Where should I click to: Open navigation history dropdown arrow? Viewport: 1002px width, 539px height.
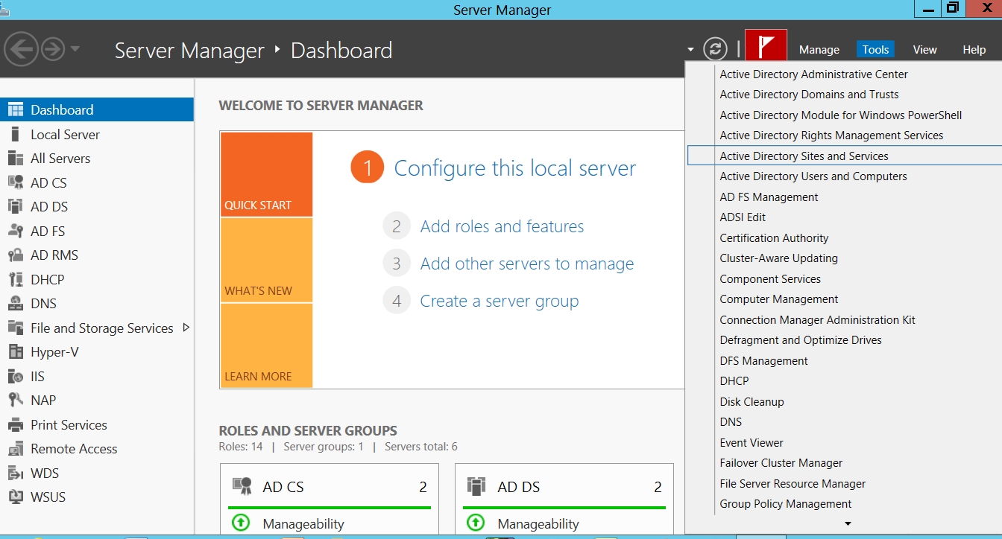[x=75, y=50]
